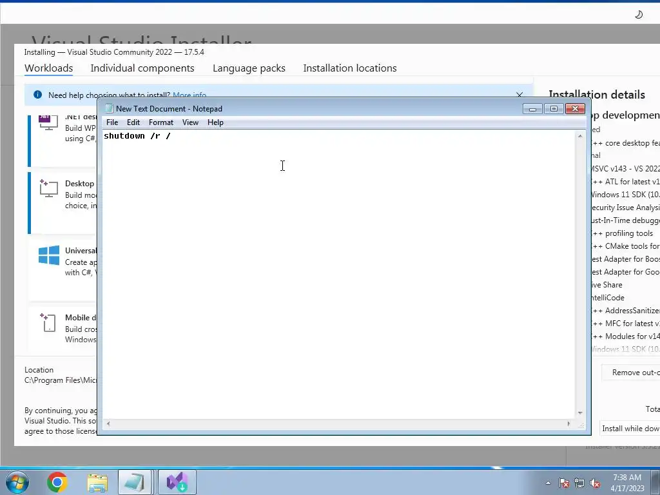Open the taskbar clock showing 7:38 AM
Image resolution: width=660 pixels, height=495 pixels.
point(627,483)
